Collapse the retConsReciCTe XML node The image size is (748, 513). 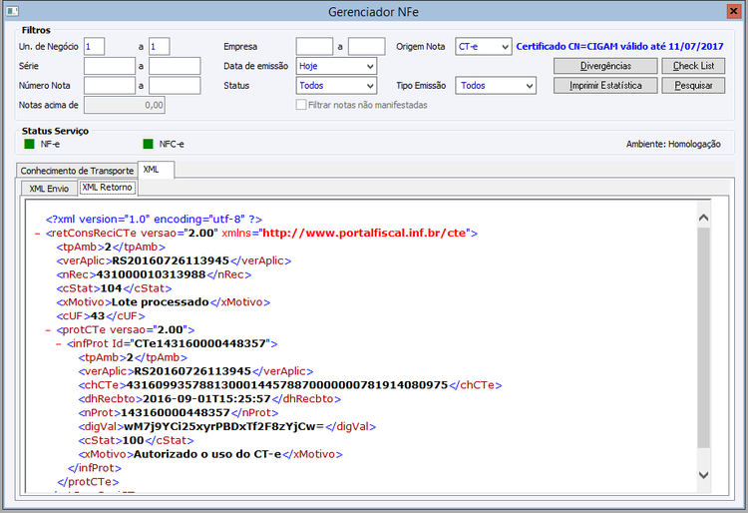pyautogui.click(x=37, y=234)
